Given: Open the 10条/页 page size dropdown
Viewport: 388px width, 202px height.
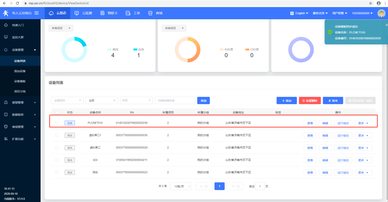Looking at the screenshot, I should click(181, 186).
